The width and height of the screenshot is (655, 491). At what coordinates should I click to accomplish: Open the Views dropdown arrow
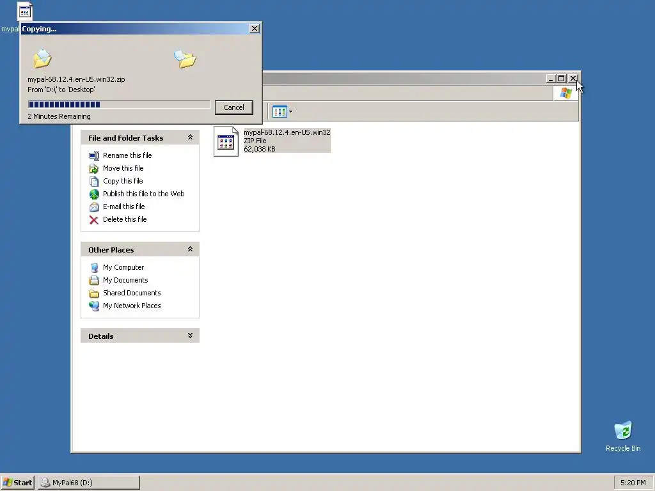click(x=291, y=111)
